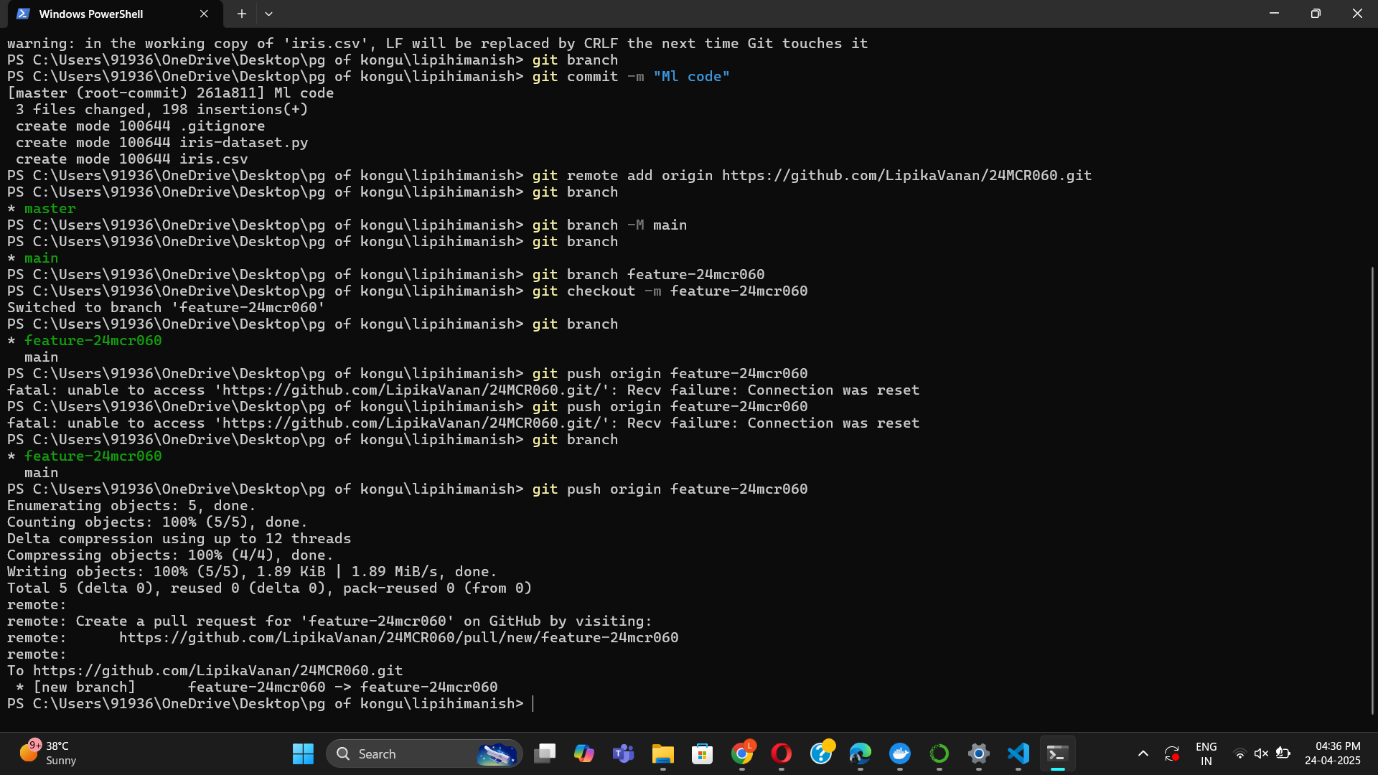Switch to Microsoft Edge in the taskbar
The width and height of the screenshot is (1378, 775).
click(x=861, y=753)
